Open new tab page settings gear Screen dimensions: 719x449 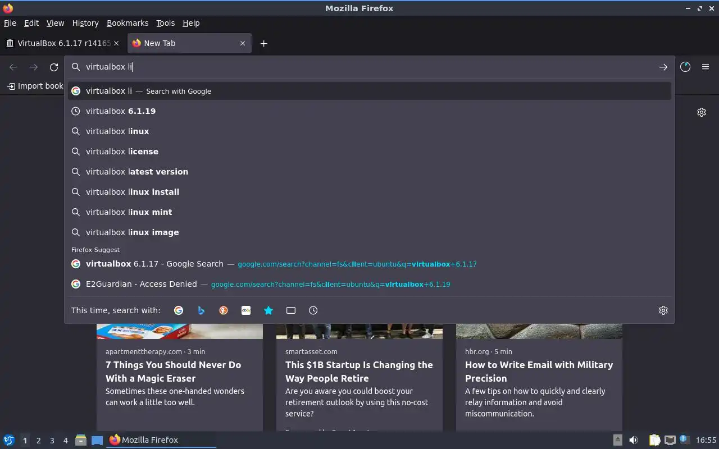click(x=702, y=112)
